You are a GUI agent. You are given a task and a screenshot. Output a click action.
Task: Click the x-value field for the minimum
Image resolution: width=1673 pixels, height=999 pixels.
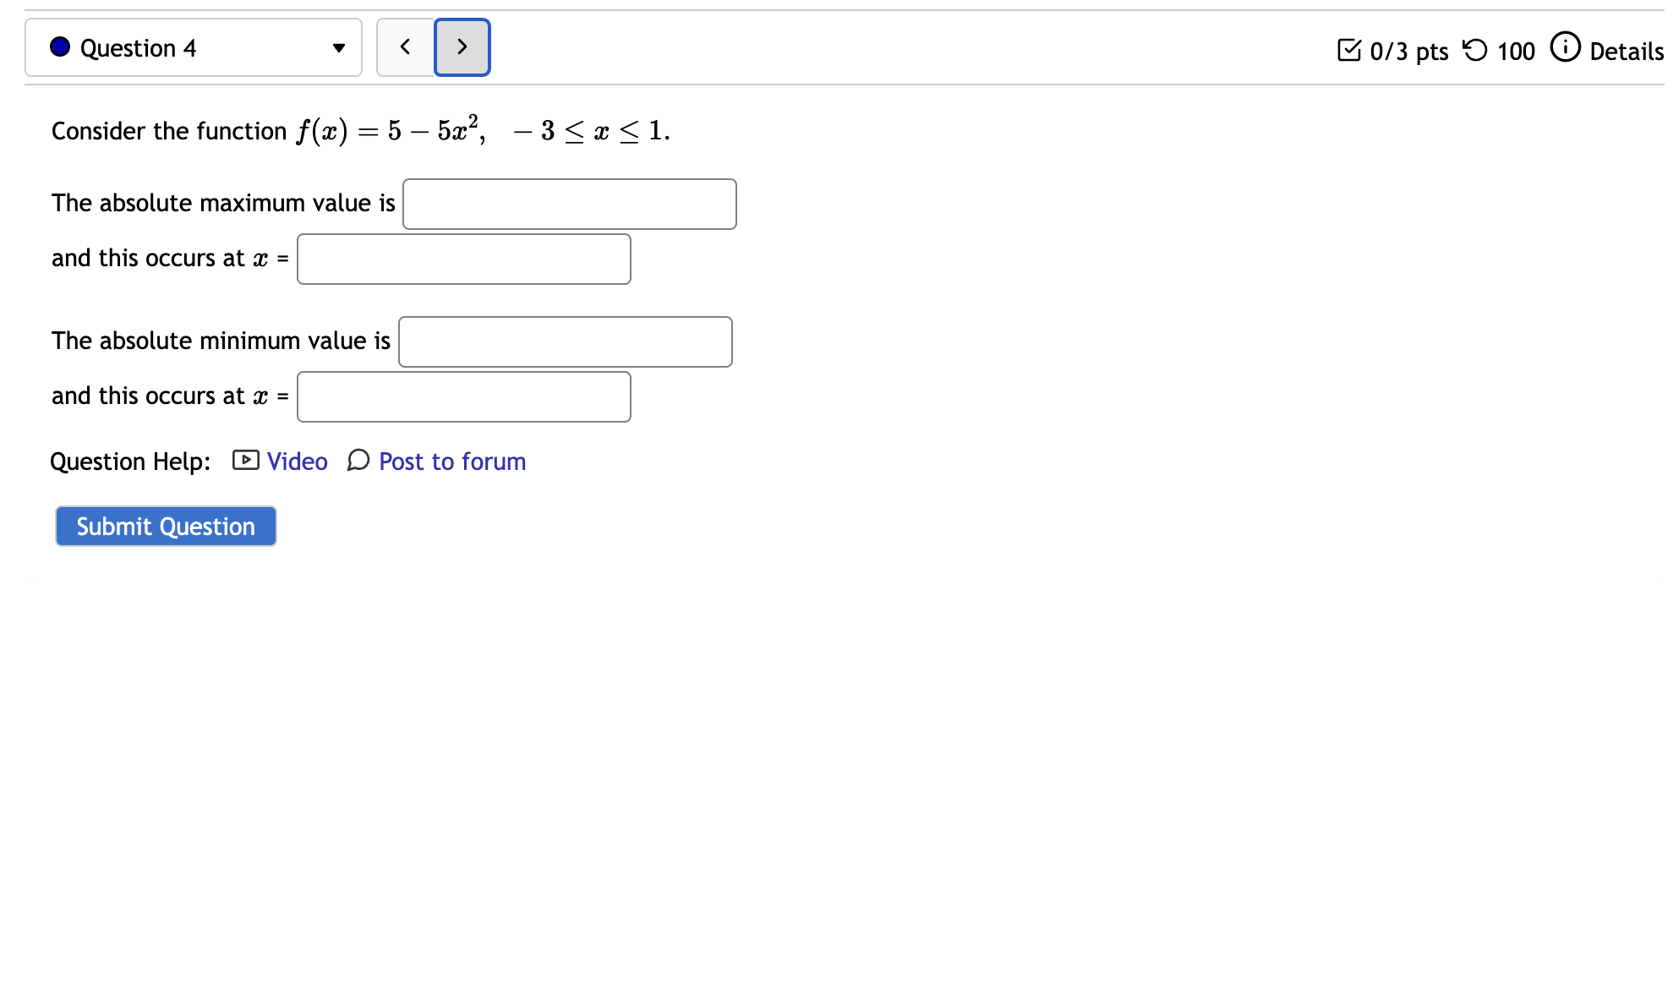[463, 396]
